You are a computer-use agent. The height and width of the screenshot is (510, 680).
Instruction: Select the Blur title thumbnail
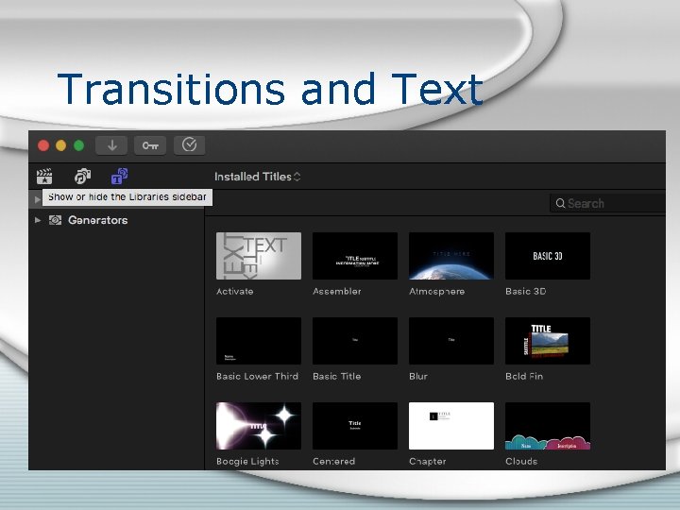coord(451,341)
